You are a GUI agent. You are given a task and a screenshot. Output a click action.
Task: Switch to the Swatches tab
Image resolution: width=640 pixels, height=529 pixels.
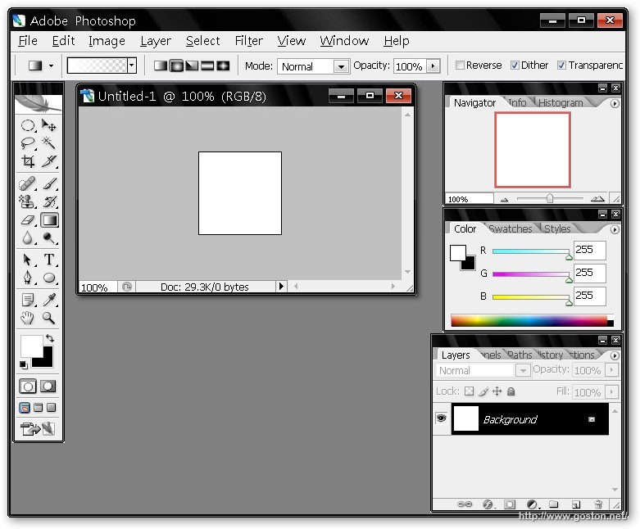tap(511, 229)
